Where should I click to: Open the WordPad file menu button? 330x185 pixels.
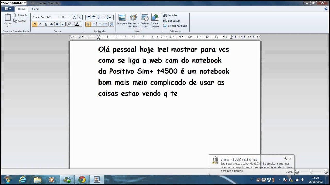[x=8, y=9]
